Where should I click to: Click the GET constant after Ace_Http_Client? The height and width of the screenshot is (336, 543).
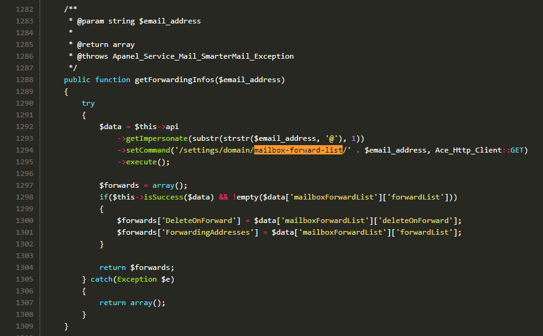point(517,150)
